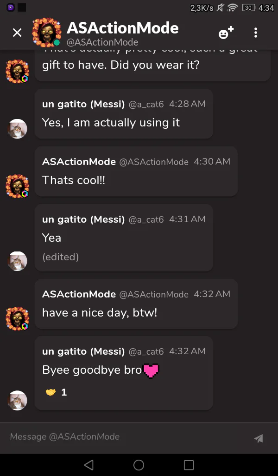Tap the add reaction smiley icon
Viewport: 278px width, 476px height.
tap(226, 33)
